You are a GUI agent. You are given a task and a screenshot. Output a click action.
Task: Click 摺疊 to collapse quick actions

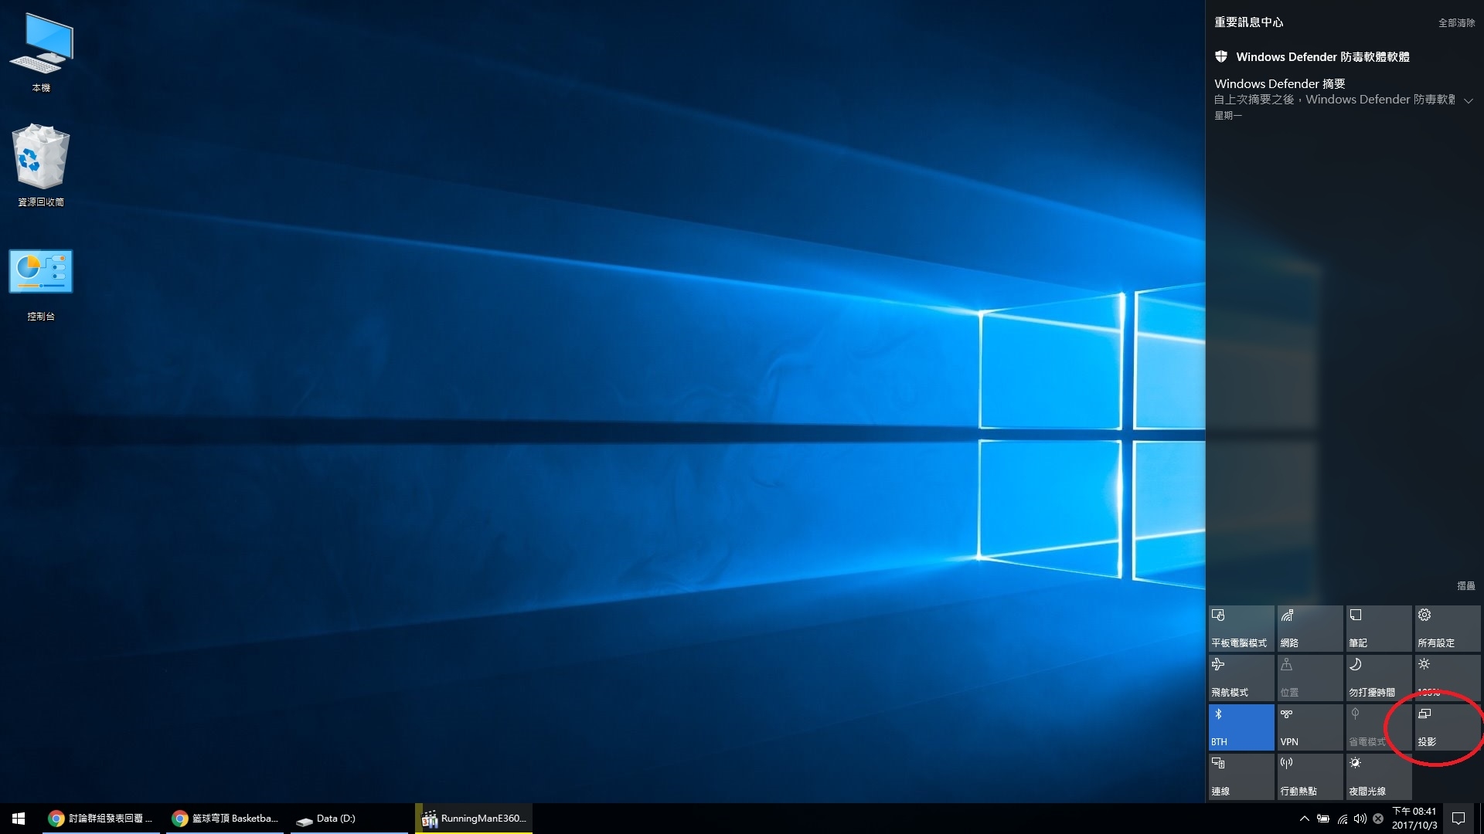tap(1465, 586)
